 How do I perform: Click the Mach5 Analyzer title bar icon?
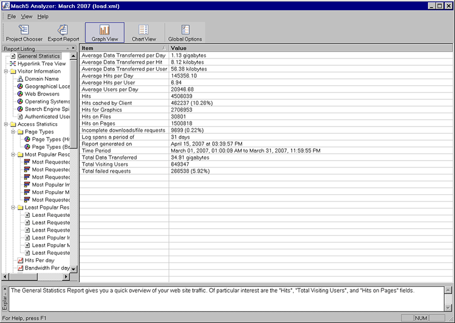click(6, 6)
